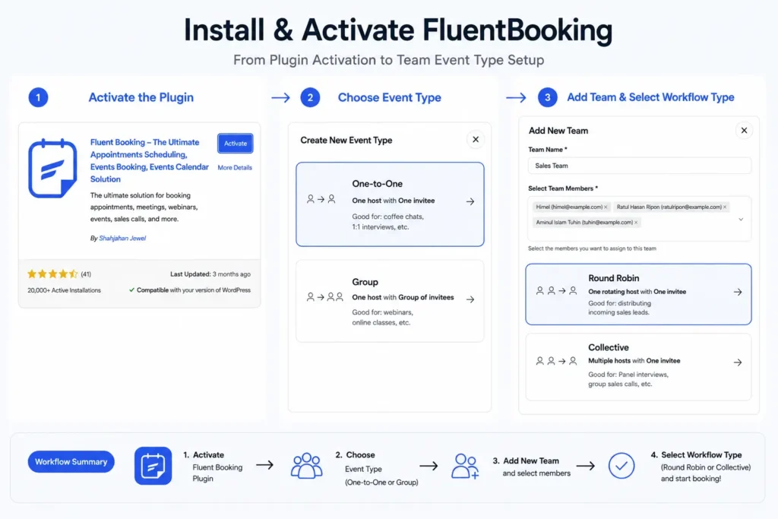Click 'Select the members you want to assign' hint
Viewport: 778px width, 519px height.
point(592,248)
